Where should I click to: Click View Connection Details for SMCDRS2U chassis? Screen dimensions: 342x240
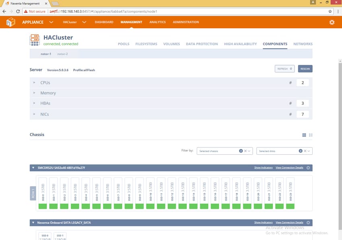point(289,168)
